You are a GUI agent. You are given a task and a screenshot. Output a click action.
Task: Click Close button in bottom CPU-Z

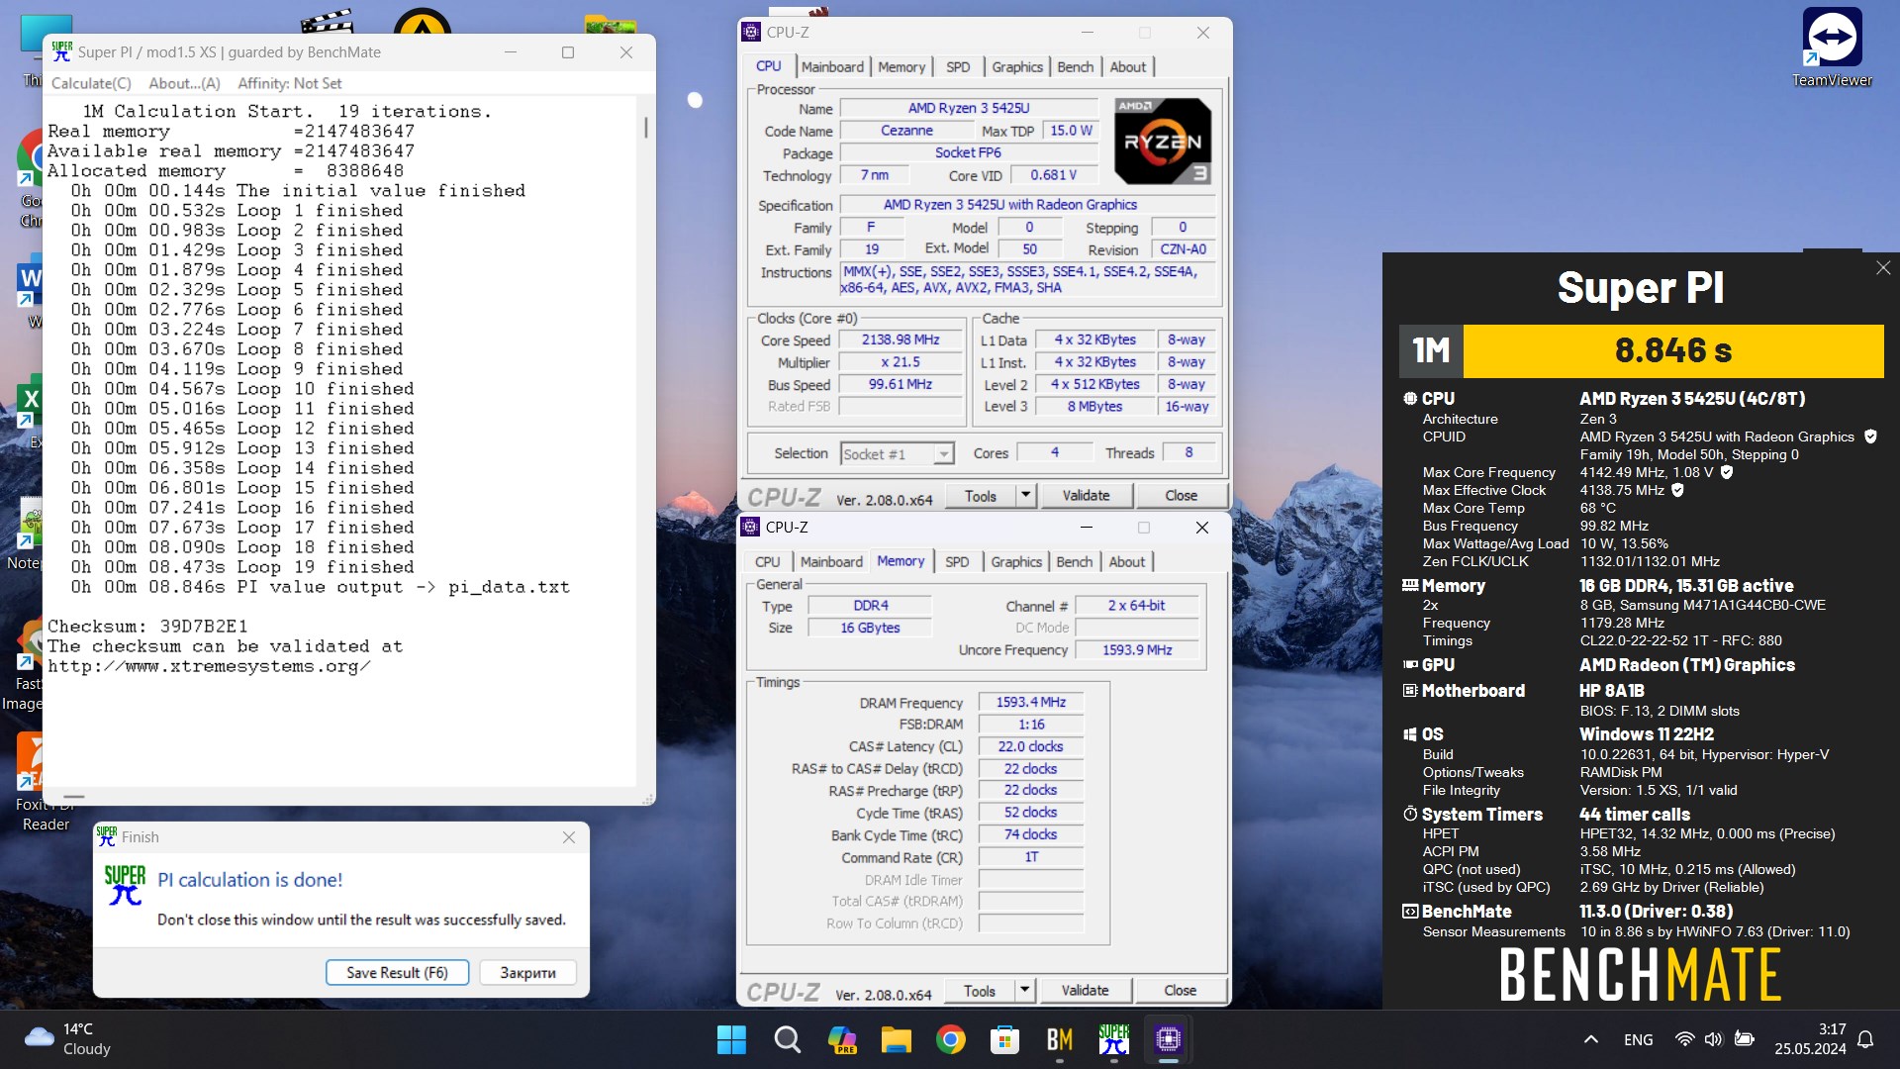1180,990
